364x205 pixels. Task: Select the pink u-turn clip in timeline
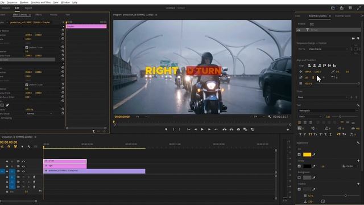coord(65,161)
